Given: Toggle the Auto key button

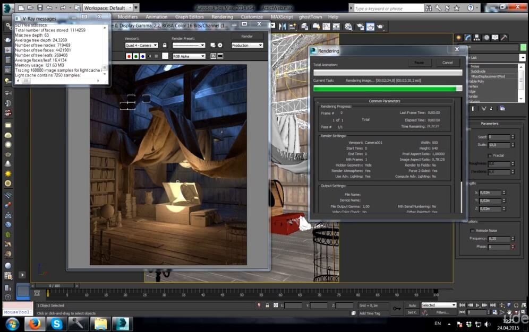Looking at the screenshot, I should pos(412,305).
